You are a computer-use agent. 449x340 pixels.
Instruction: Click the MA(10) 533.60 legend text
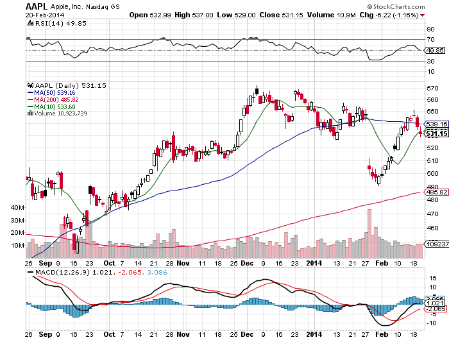(x=55, y=107)
